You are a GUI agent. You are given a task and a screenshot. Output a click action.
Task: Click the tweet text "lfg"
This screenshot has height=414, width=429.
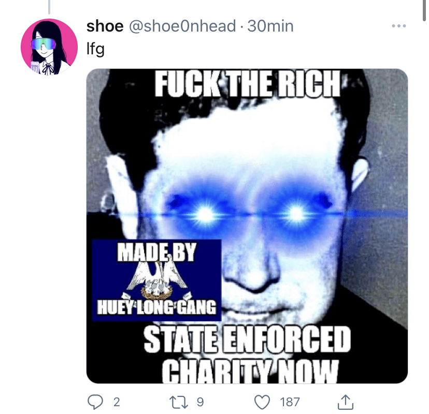95,49
